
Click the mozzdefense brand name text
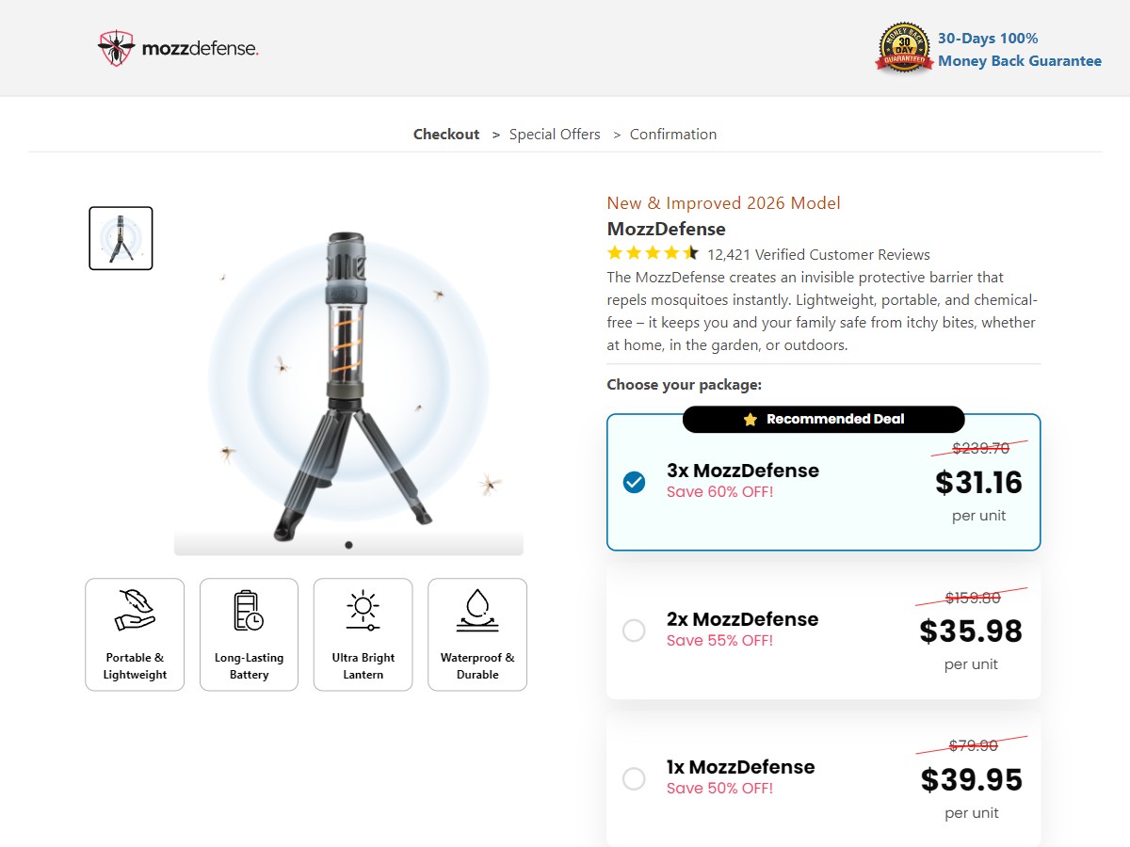coord(200,48)
